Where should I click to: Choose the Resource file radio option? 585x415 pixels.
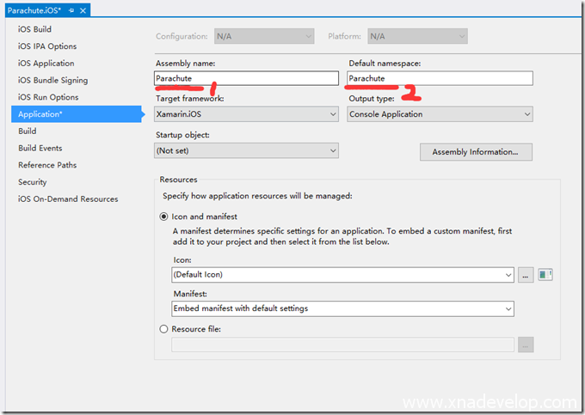pos(164,329)
